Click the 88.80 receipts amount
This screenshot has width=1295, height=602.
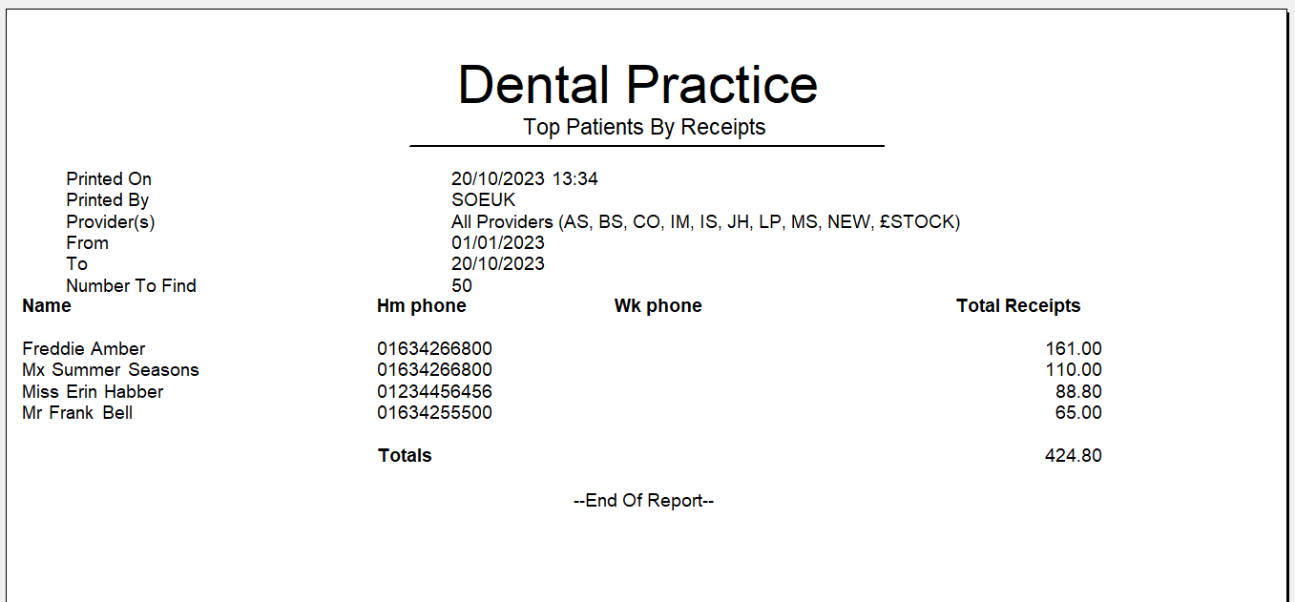1078,392
